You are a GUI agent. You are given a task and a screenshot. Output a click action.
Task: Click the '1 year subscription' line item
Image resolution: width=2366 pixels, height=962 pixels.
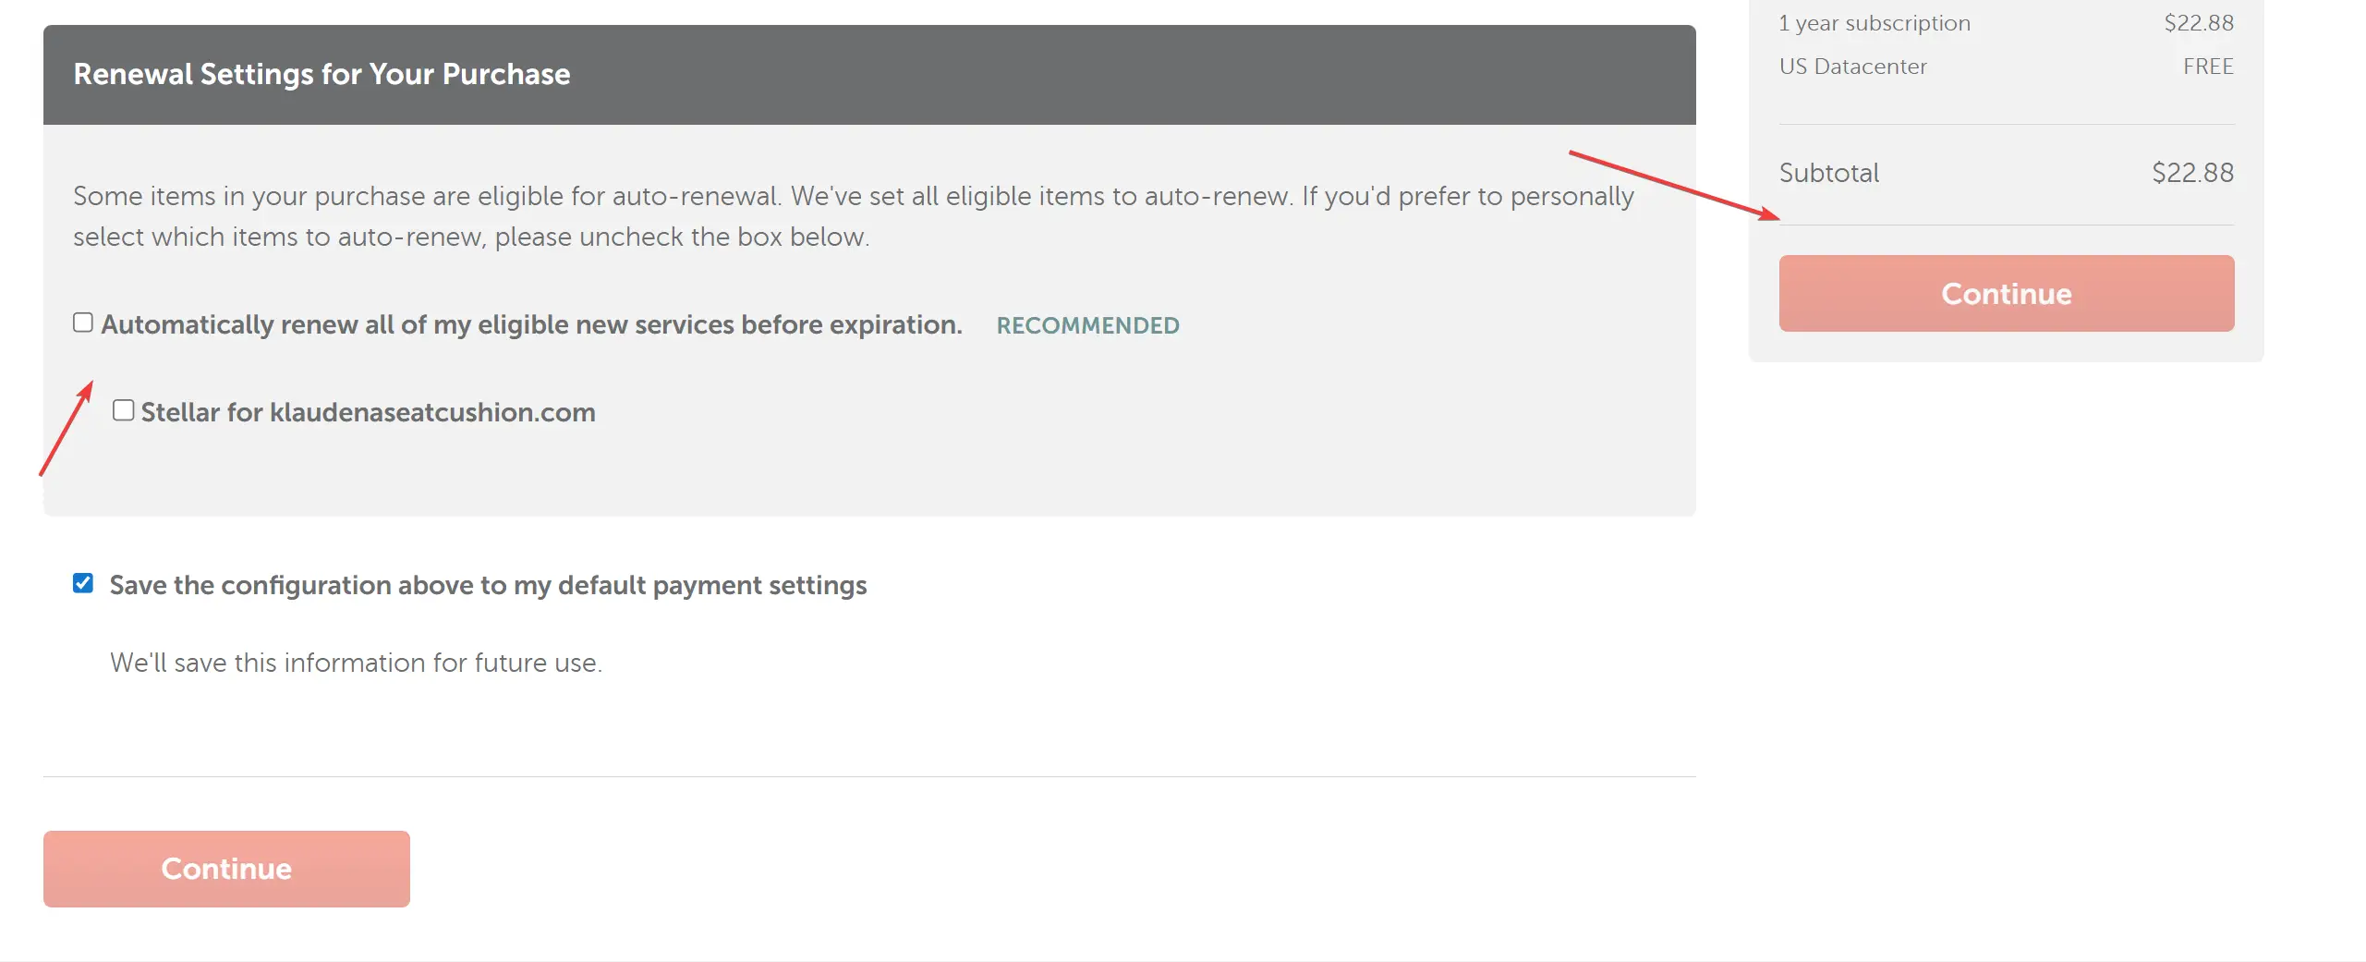point(1875,23)
